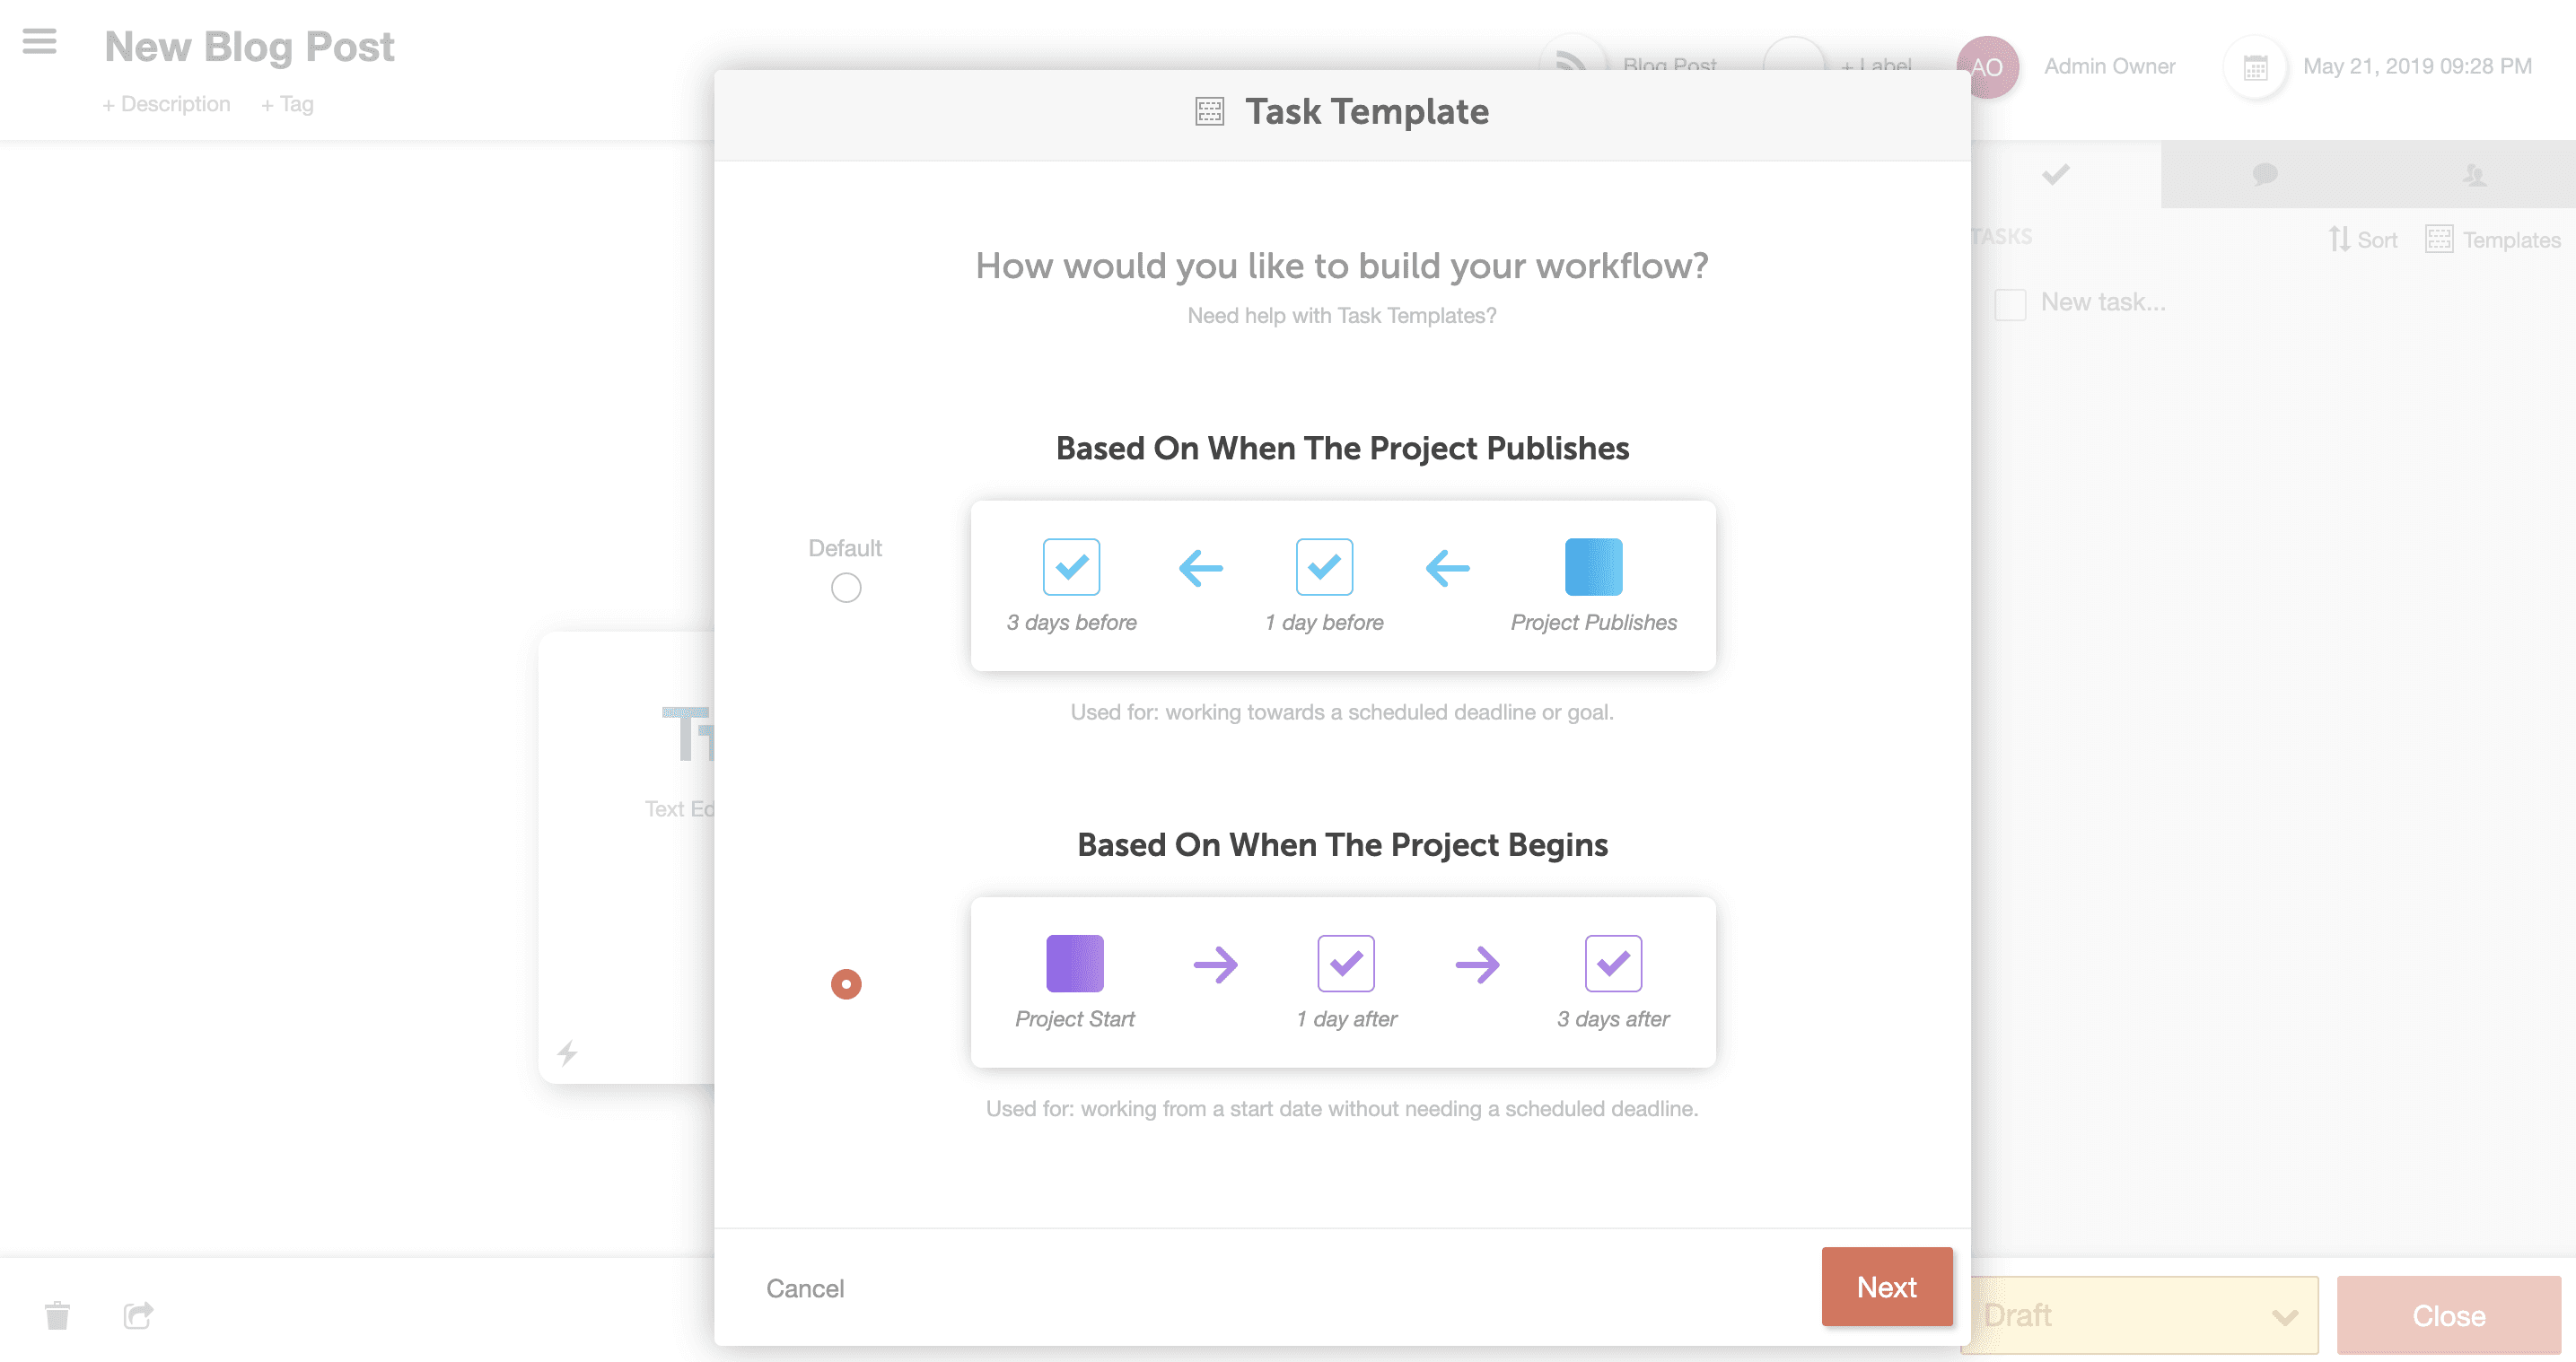Click the Blog Post RSS type icon
The height and width of the screenshot is (1362, 2576).
point(1571,62)
